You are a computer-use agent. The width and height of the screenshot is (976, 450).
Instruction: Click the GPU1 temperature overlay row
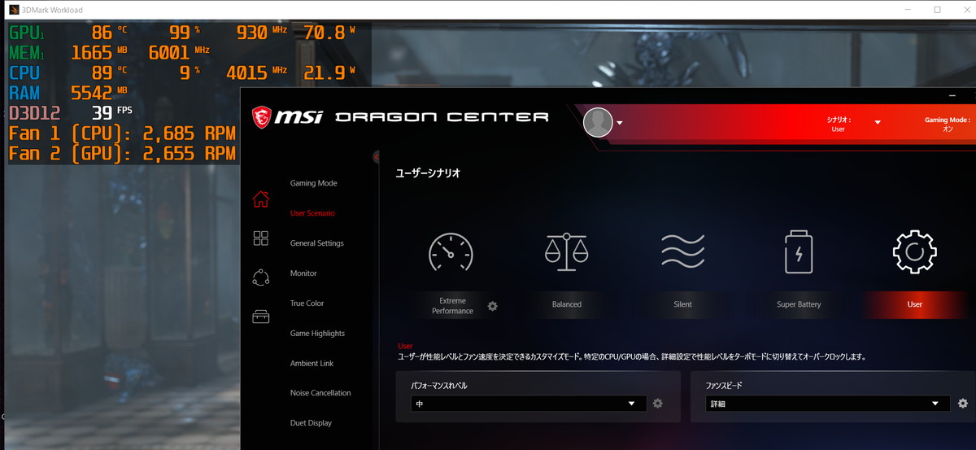(x=182, y=33)
